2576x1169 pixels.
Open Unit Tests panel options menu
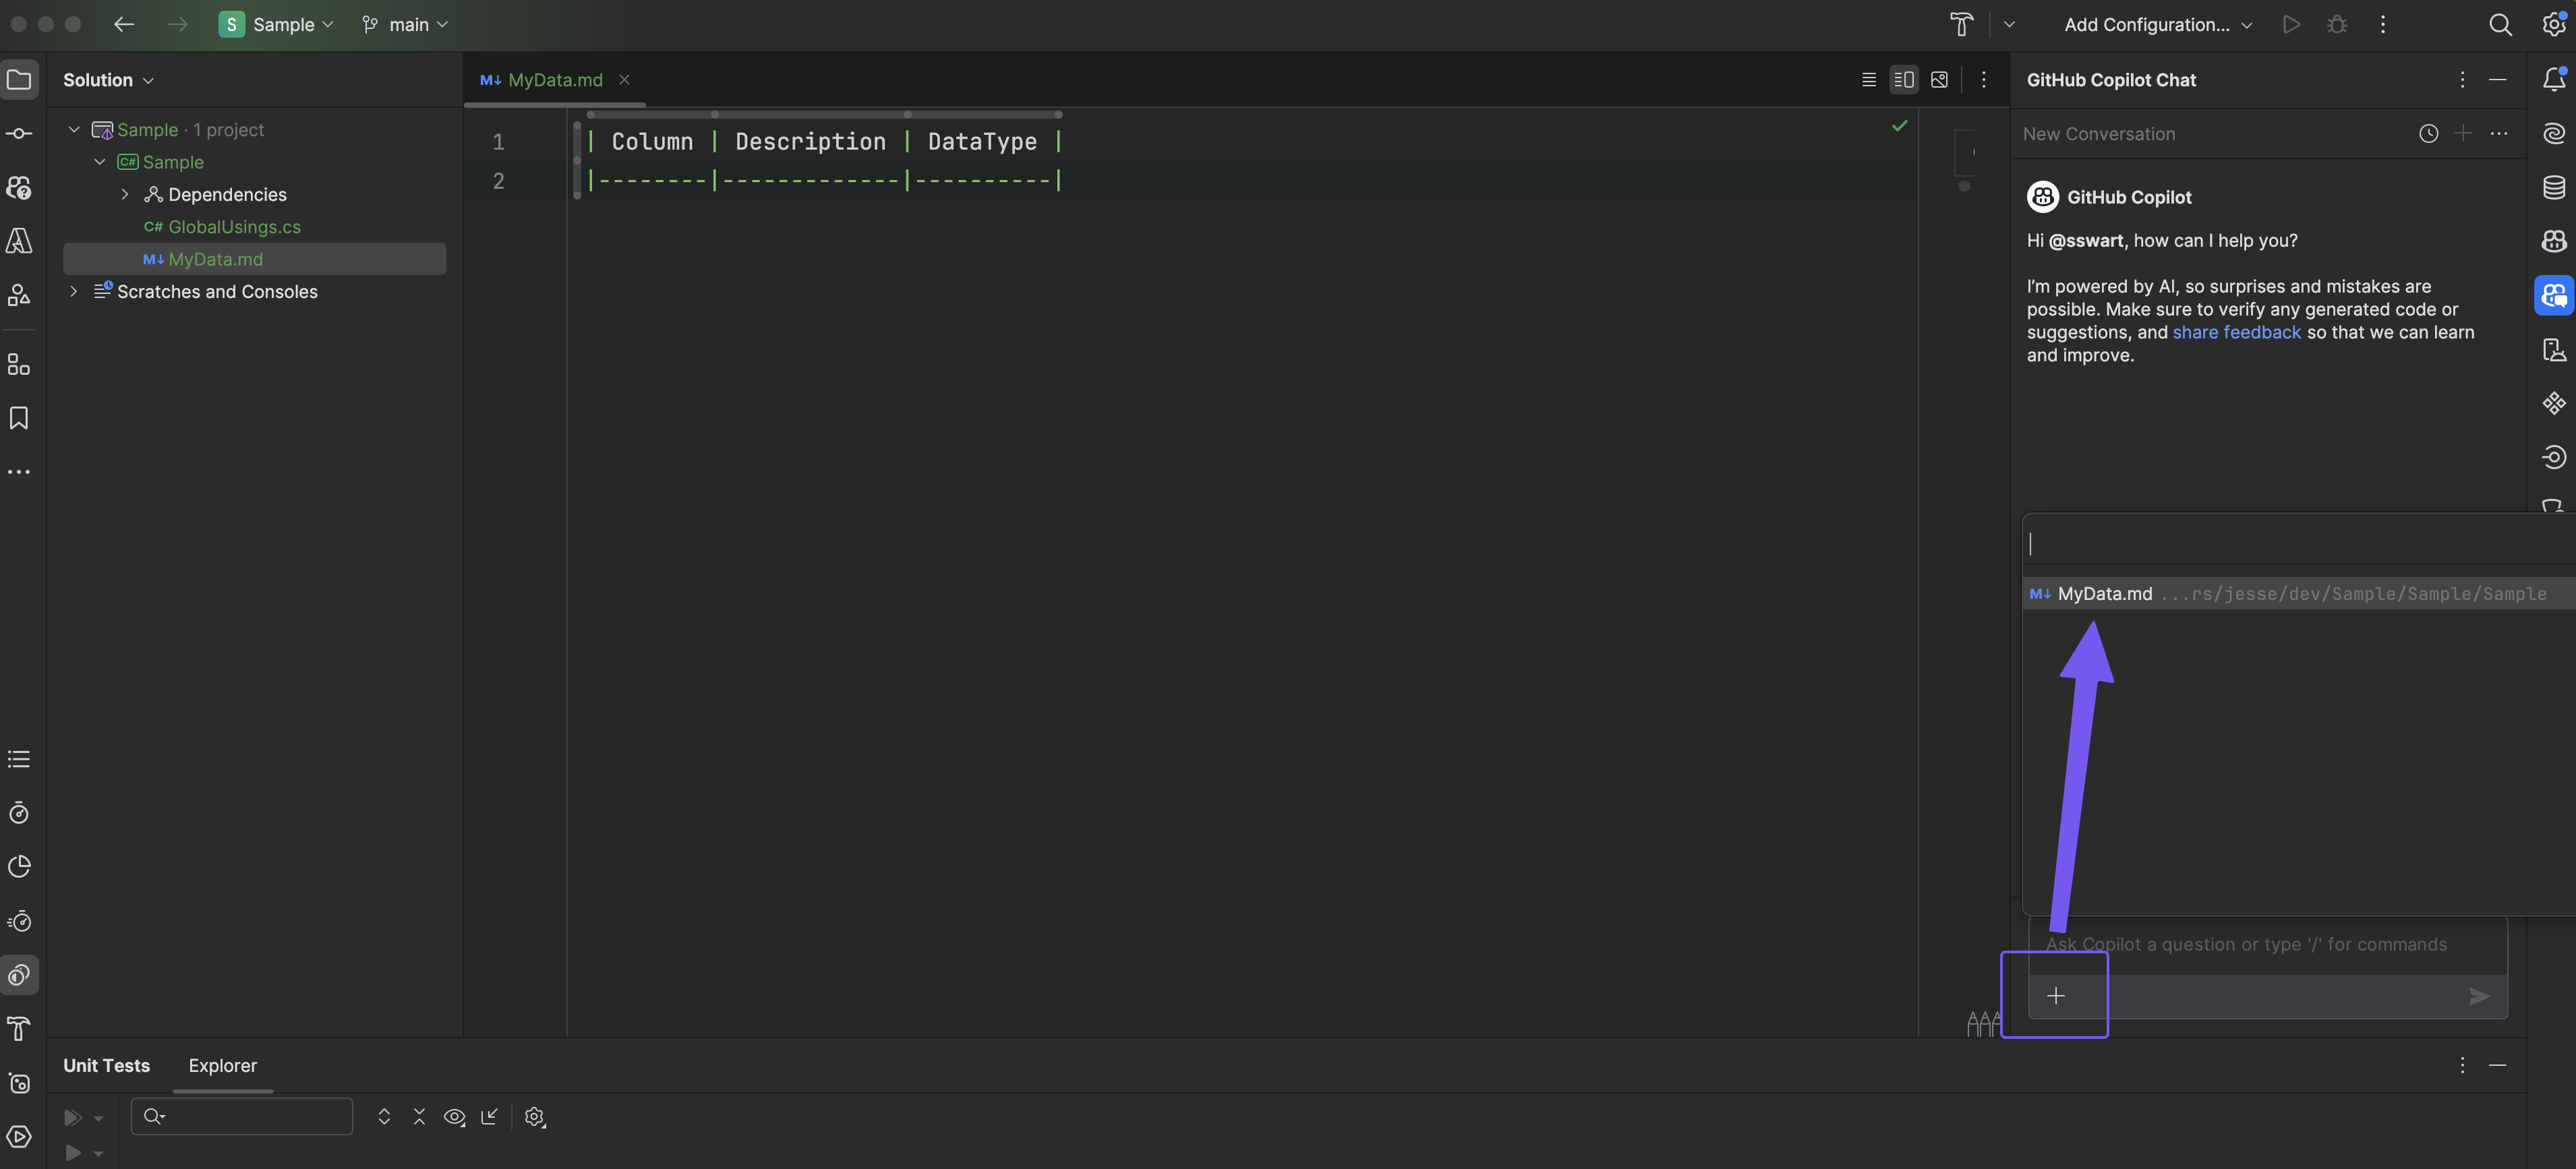tap(2462, 1066)
